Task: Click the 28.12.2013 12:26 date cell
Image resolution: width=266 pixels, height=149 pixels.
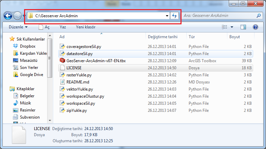Action: (162, 82)
